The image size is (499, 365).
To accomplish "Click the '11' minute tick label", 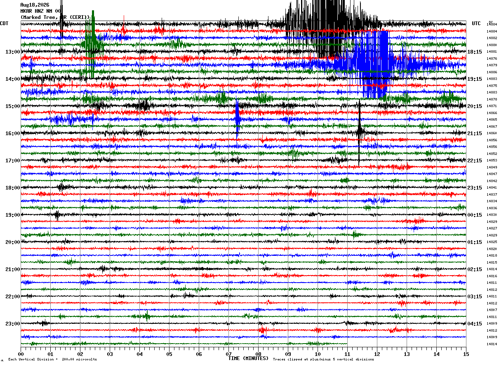I will coord(347,354).
